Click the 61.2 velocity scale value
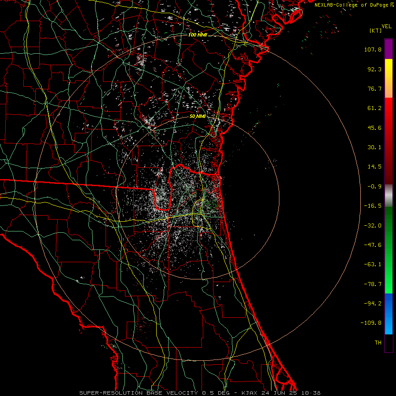The image size is (396, 396). tap(374, 108)
